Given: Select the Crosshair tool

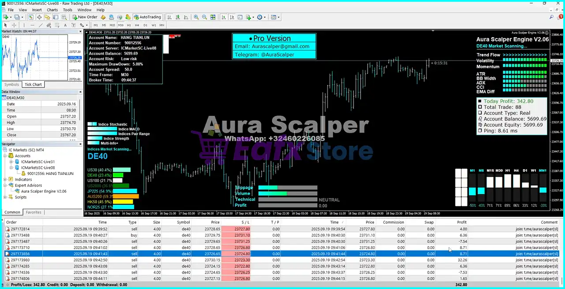Looking at the screenshot, I should pyautogui.click(x=14, y=25).
